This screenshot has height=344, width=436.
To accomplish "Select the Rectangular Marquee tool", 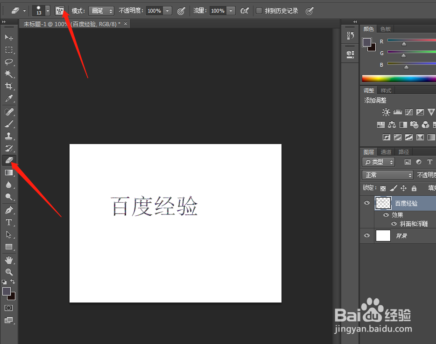I will pyautogui.click(x=9, y=50).
